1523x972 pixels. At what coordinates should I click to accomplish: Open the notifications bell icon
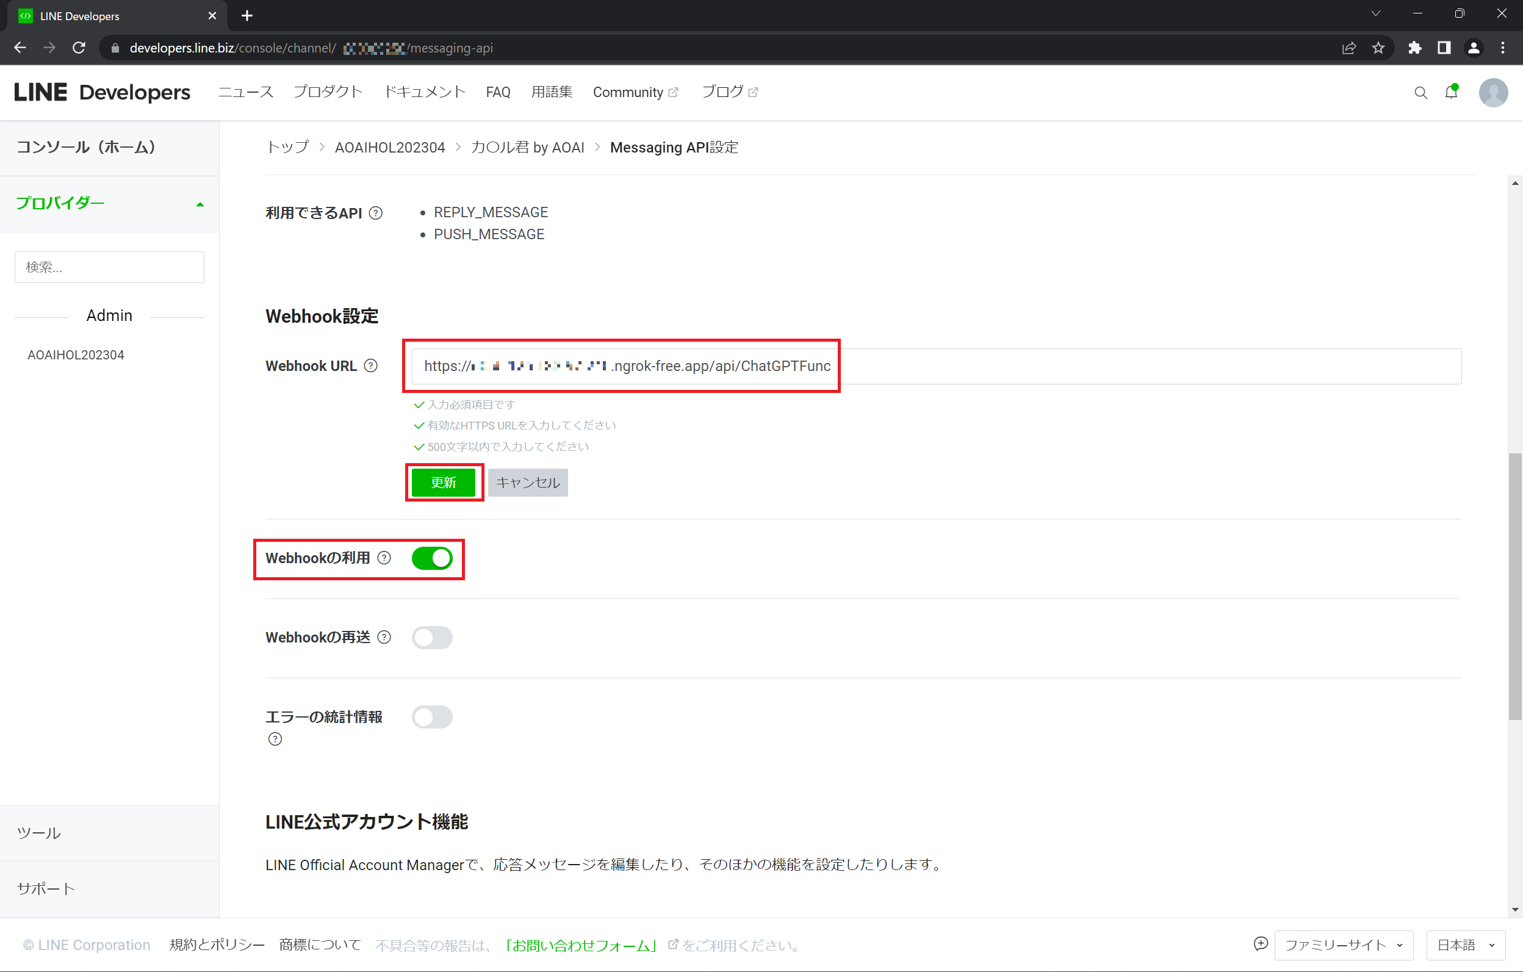click(x=1452, y=92)
